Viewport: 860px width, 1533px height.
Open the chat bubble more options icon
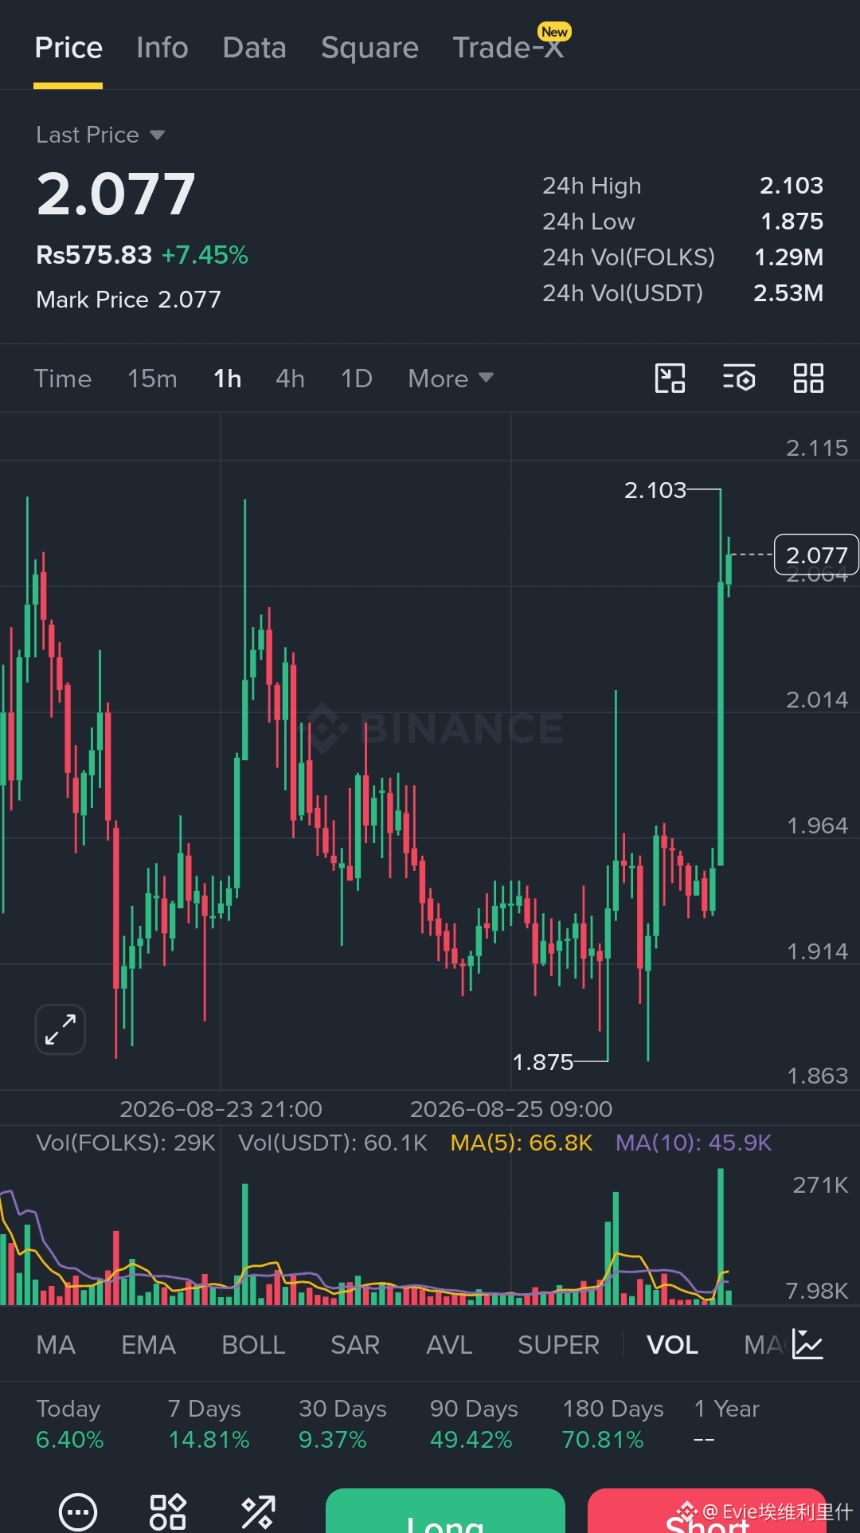point(78,1511)
